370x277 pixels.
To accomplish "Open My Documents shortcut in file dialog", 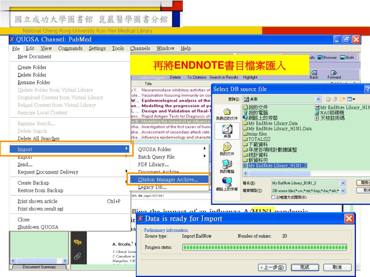I will (227, 149).
